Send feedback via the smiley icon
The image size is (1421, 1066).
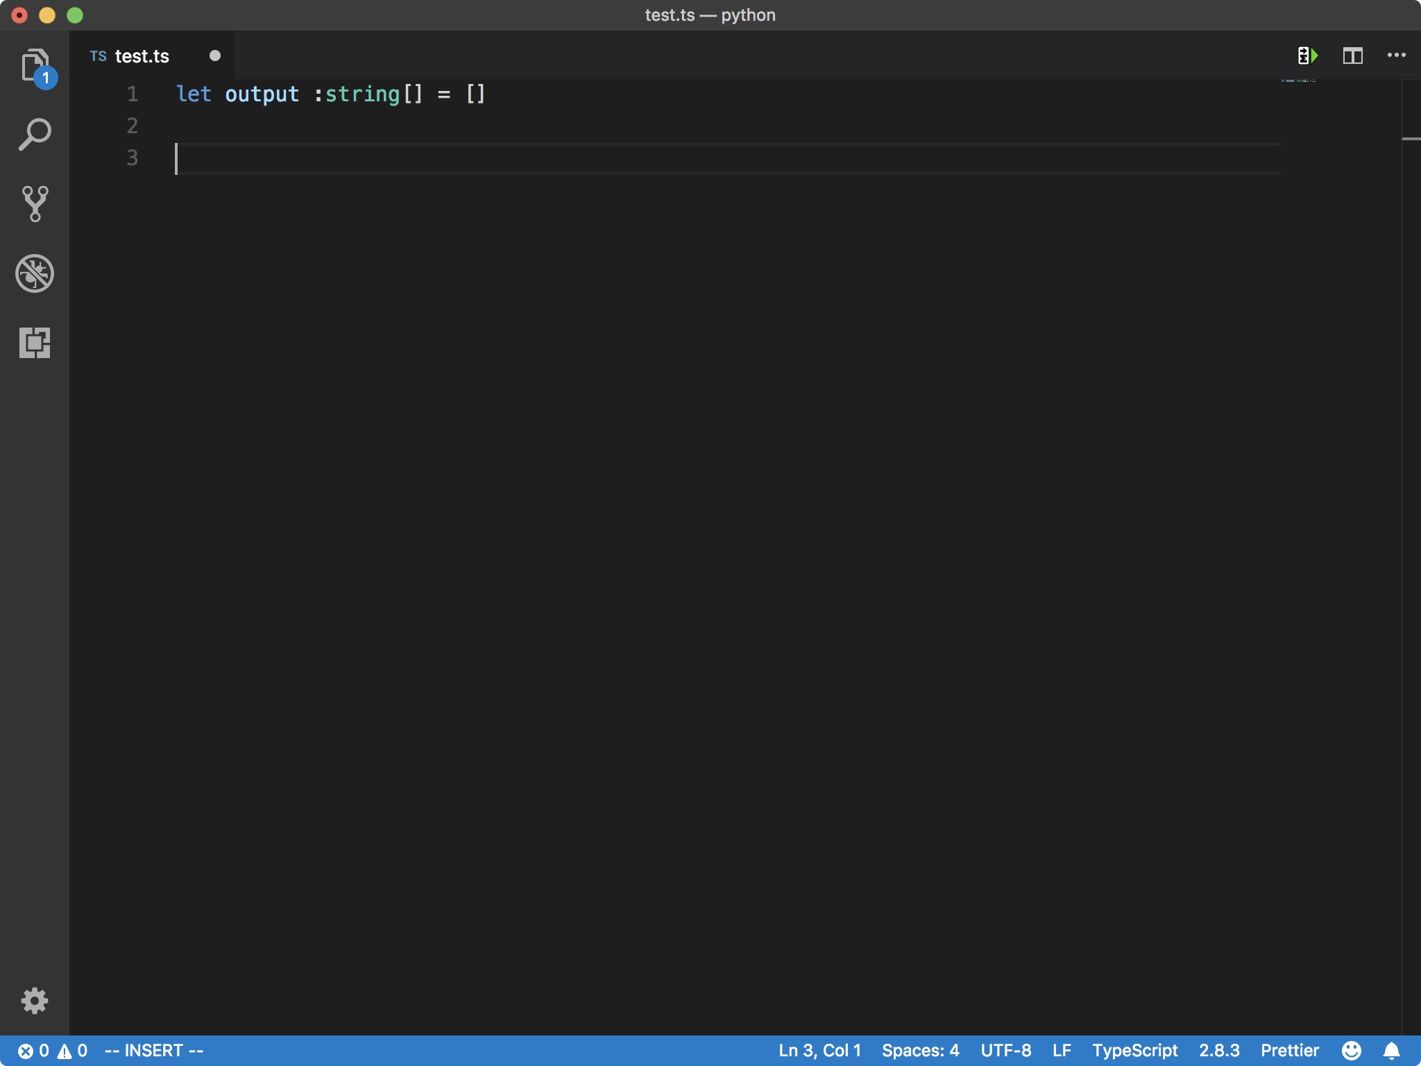coord(1352,1050)
